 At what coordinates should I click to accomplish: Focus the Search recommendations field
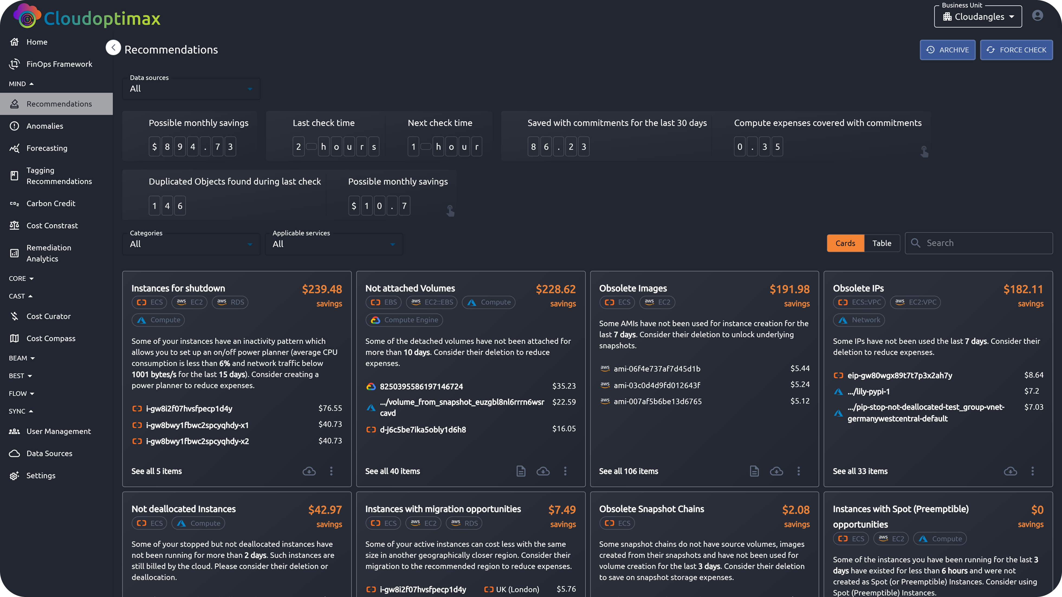click(x=979, y=243)
